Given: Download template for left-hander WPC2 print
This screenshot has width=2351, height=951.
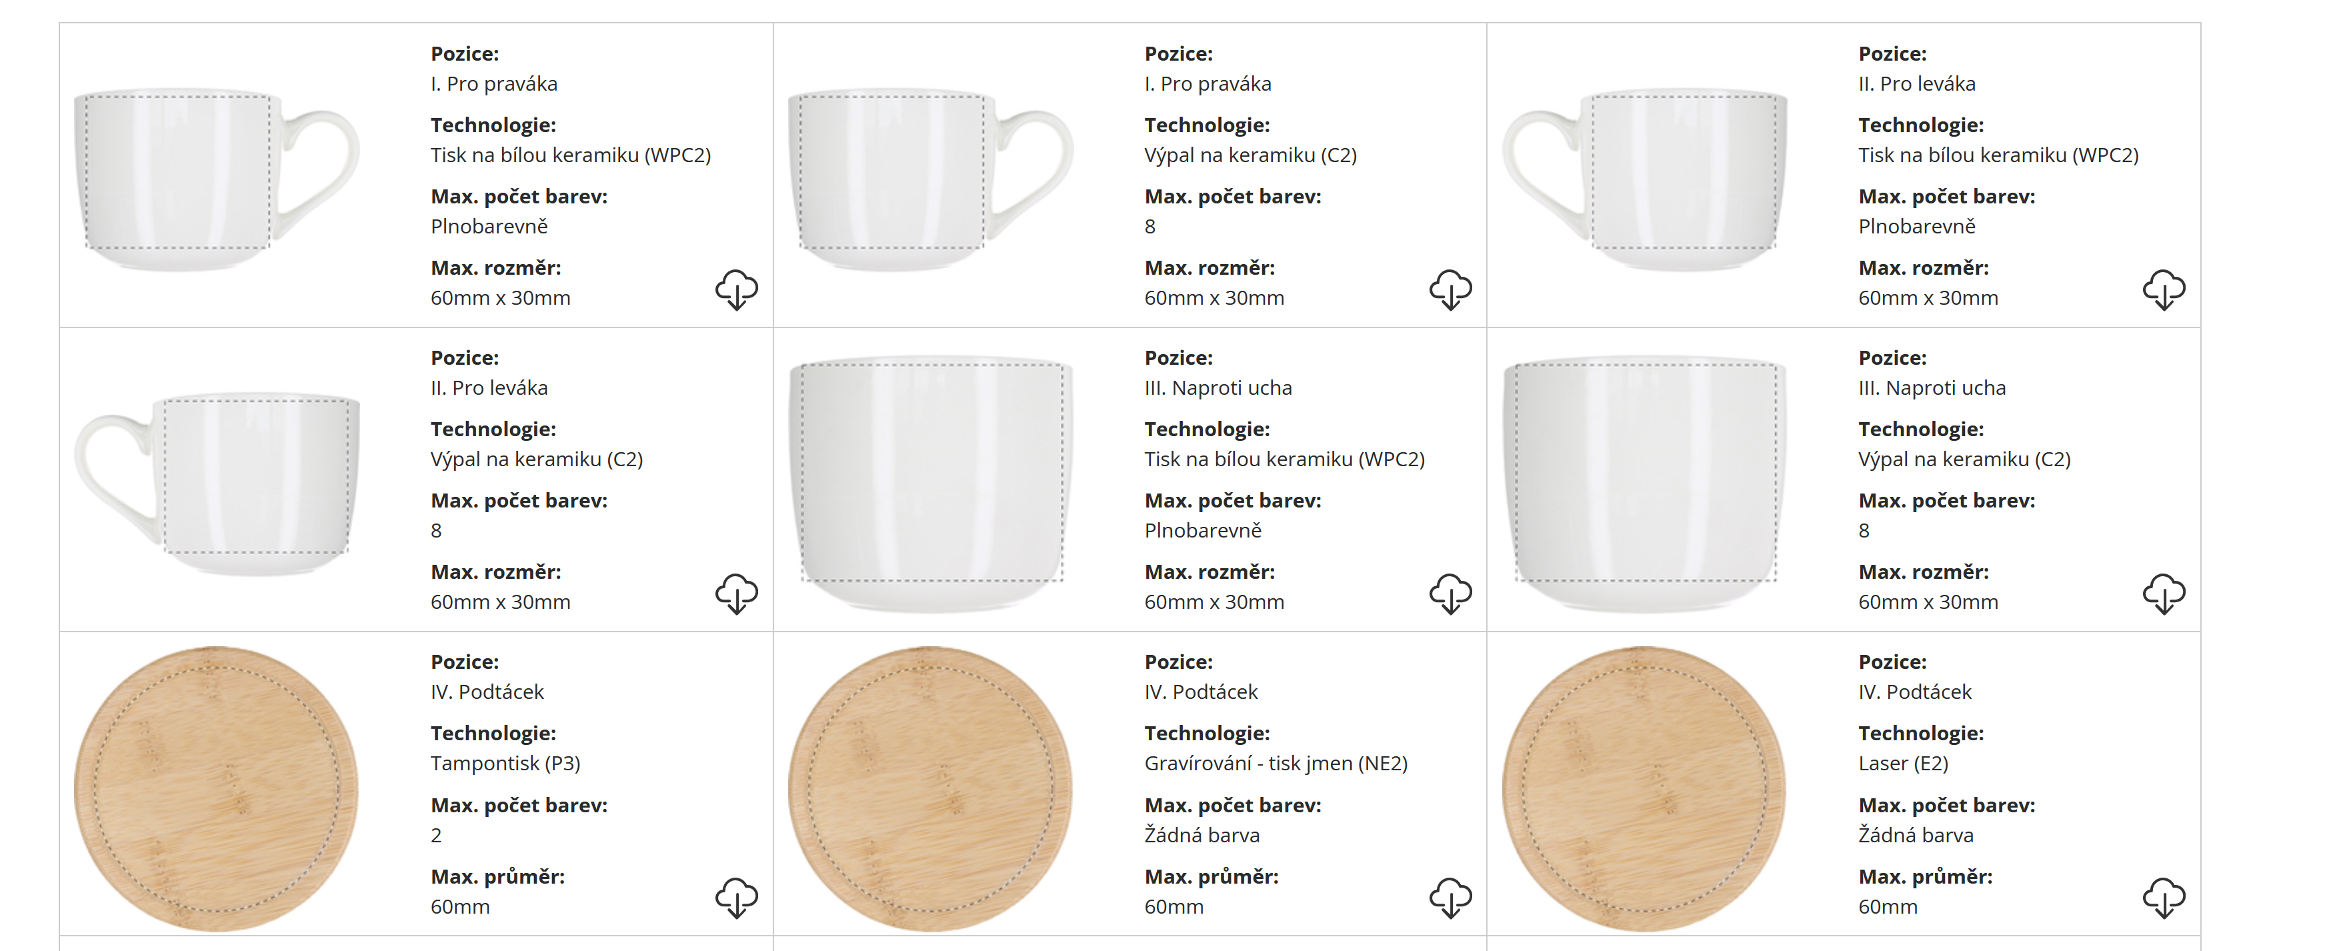Looking at the screenshot, I should (2163, 289).
